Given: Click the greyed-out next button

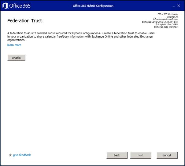Looking at the screenshot, I should (140, 155).
